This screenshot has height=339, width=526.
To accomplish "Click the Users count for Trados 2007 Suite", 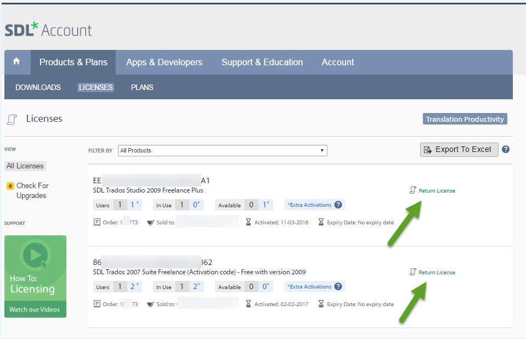I will coord(127,287).
